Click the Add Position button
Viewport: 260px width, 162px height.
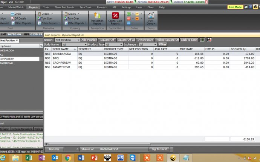point(89,40)
